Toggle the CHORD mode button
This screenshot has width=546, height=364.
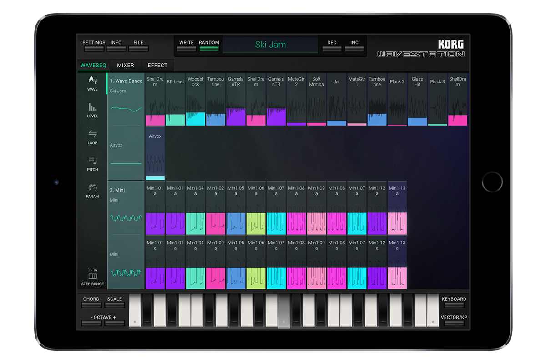[x=91, y=303]
